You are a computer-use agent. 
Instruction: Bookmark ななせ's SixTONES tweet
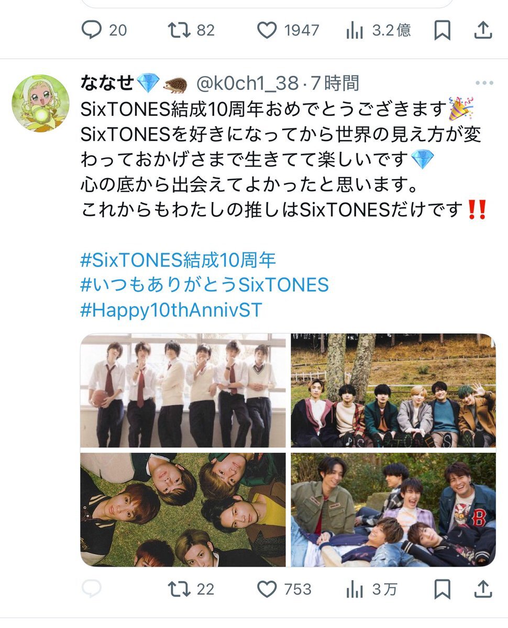(443, 589)
